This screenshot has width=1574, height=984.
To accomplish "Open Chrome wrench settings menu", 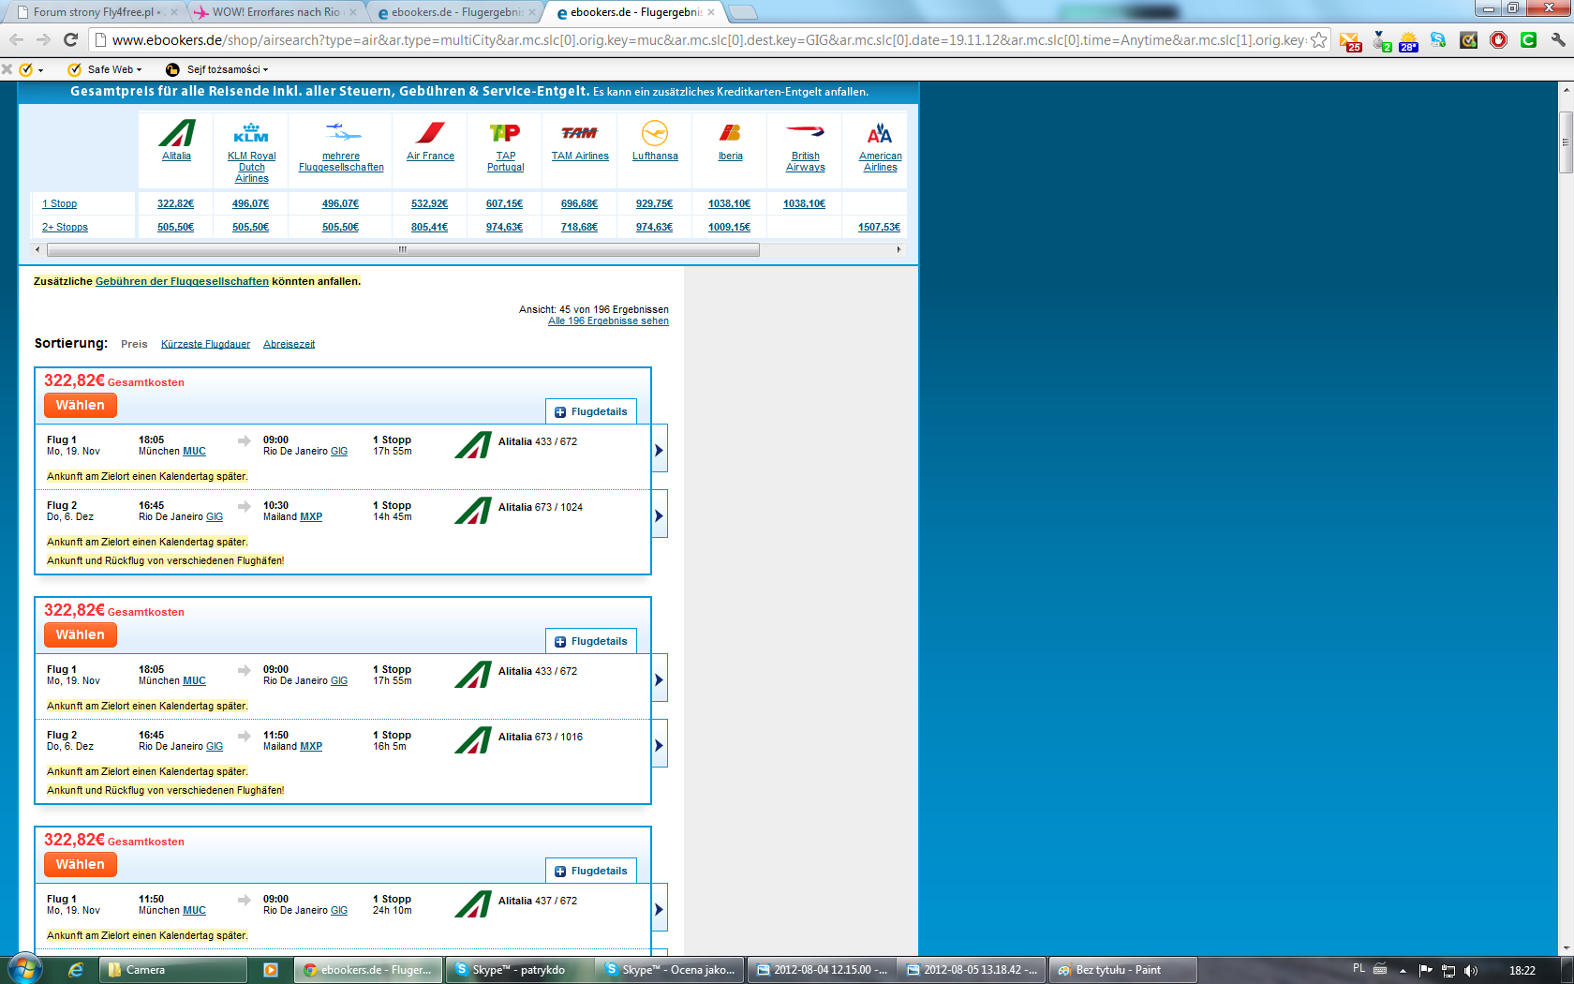I will point(1558,39).
